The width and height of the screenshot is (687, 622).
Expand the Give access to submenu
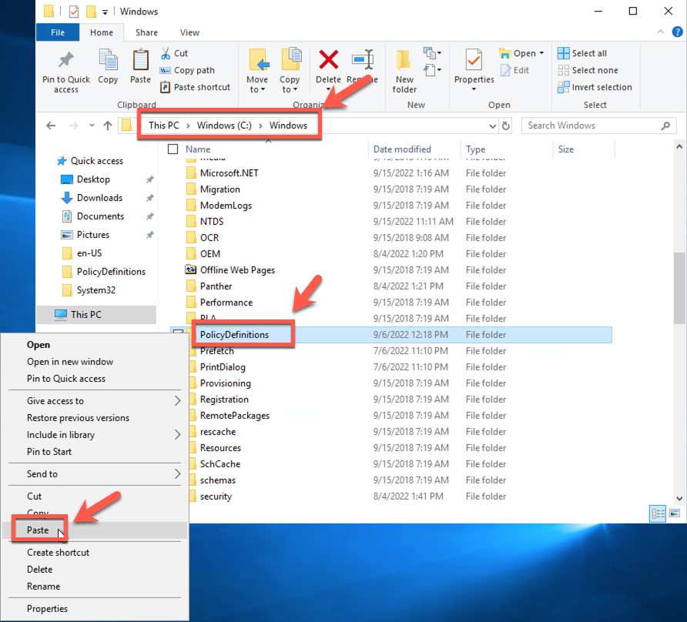point(177,401)
